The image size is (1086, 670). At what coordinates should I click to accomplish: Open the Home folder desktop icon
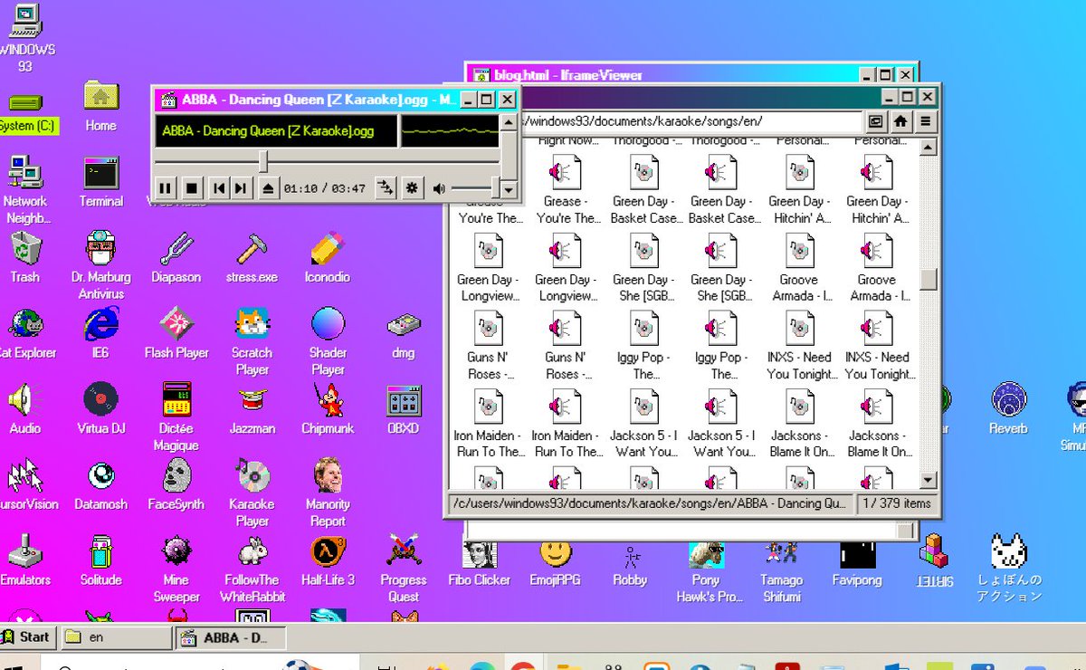(100, 107)
